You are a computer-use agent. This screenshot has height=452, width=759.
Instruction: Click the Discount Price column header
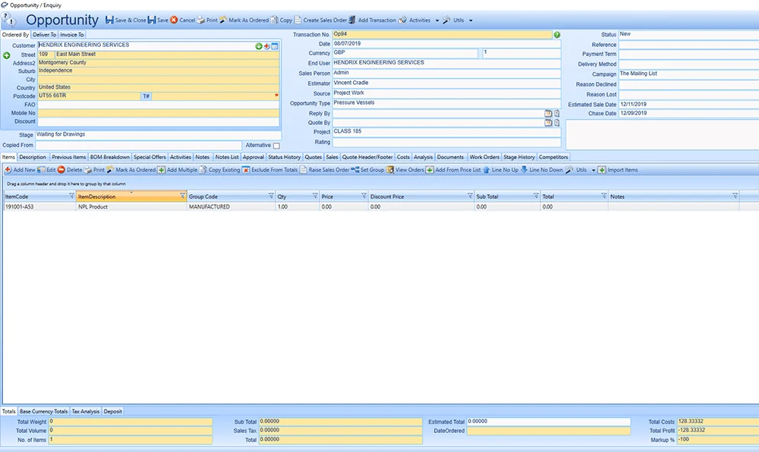421,196
